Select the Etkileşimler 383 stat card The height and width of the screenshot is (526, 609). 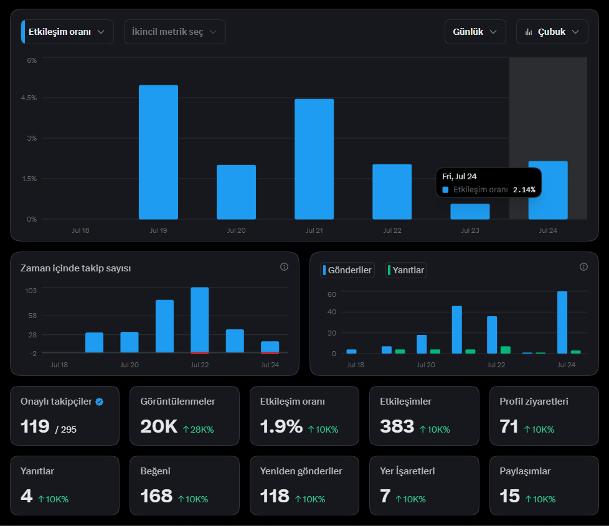(424, 416)
